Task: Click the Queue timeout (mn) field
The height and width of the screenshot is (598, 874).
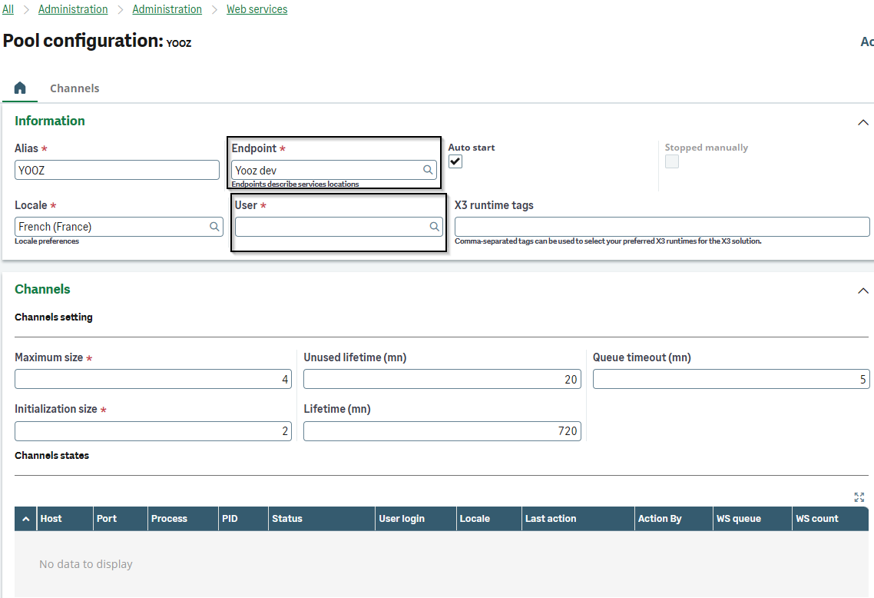Action: pyautogui.click(x=730, y=380)
